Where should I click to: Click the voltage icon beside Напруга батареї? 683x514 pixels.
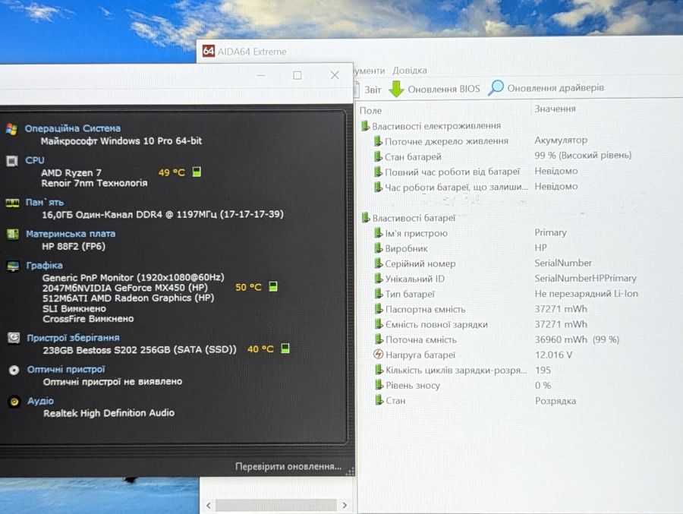click(378, 355)
